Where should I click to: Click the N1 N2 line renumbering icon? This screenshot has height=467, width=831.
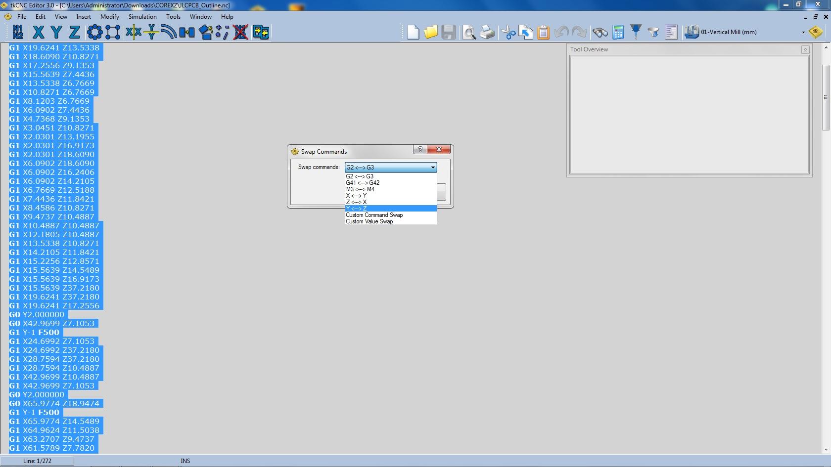click(x=18, y=32)
